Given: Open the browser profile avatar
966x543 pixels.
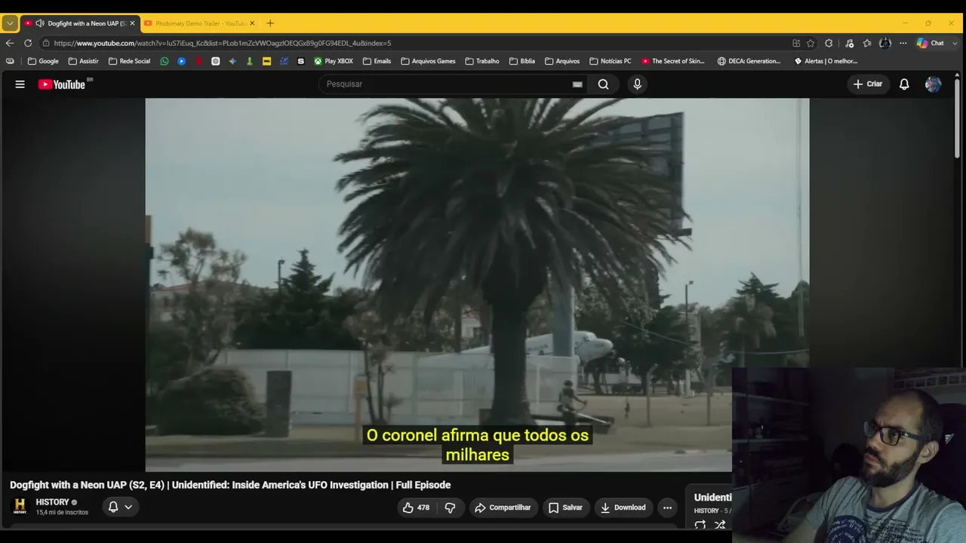Looking at the screenshot, I should tap(885, 43).
